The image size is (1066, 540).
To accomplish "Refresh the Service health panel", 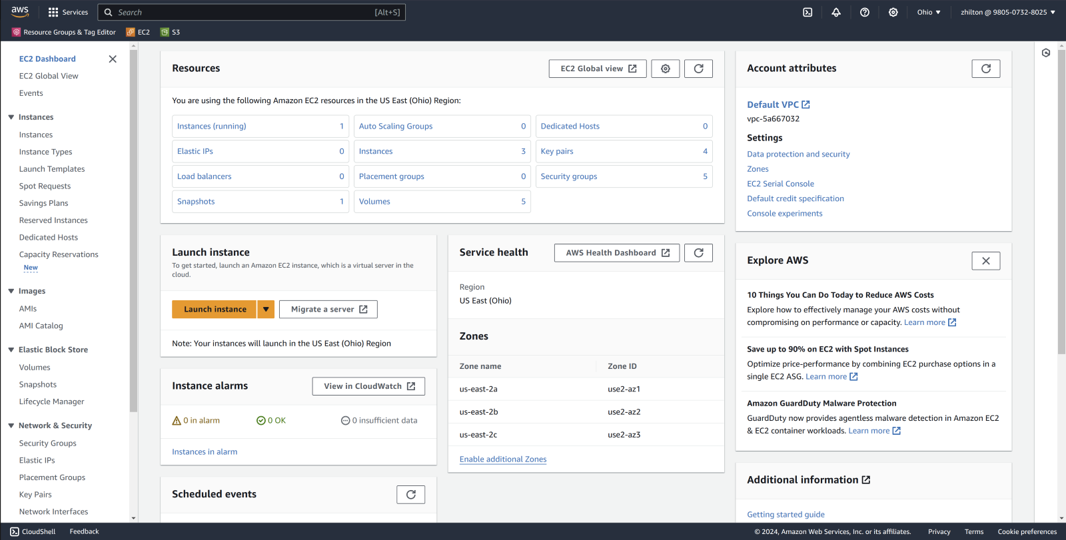I will click(699, 253).
